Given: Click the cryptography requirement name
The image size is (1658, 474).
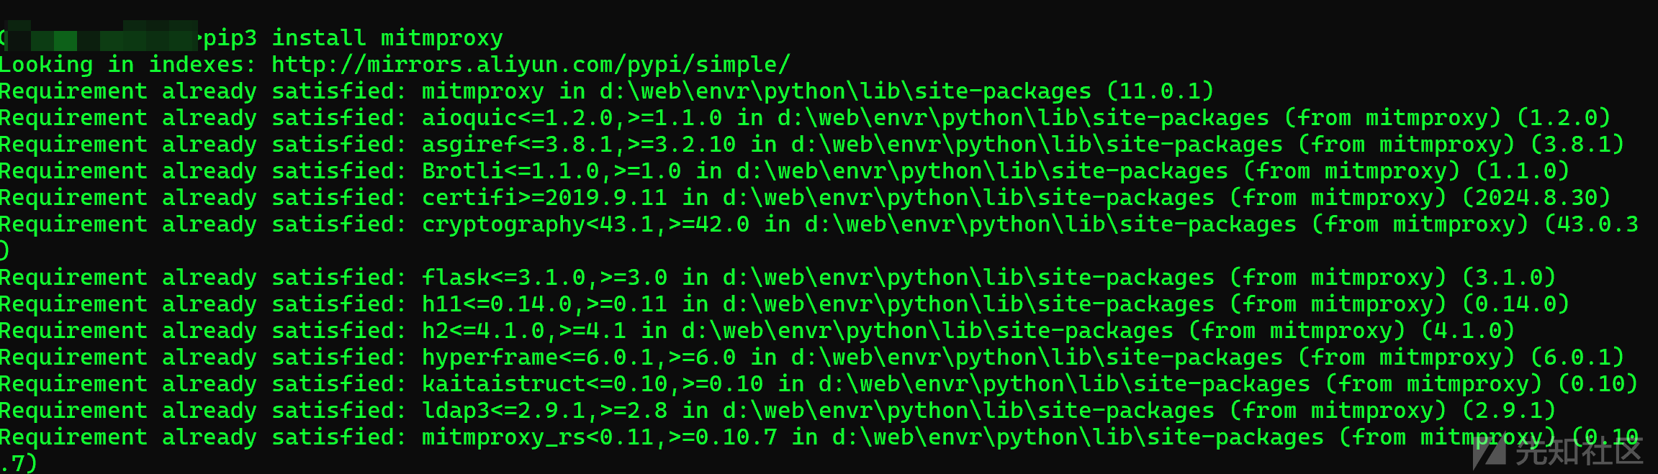Looking at the screenshot, I should [x=503, y=224].
